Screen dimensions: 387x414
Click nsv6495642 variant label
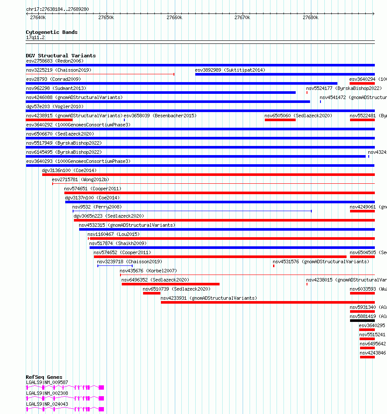[373, 344]
